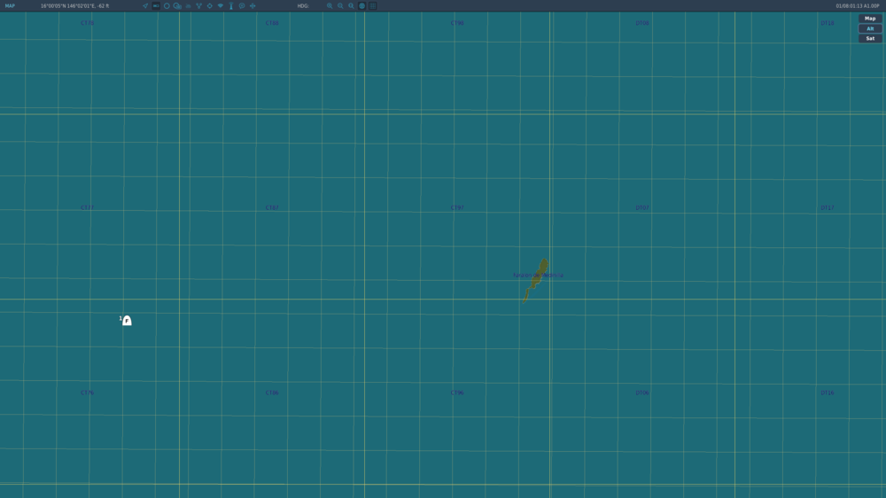Image resolution: width=886 pixels, height=498 pixels.
Task: Click the HDG: heading label
Action: (303, 5)
